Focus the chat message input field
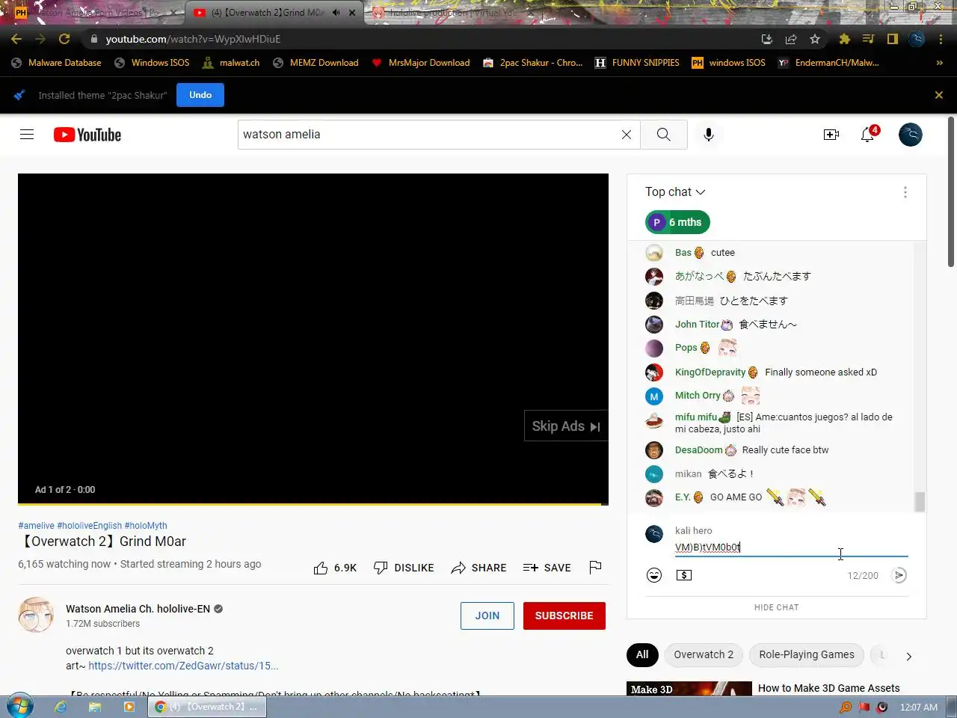The height and width of the screenshot is (718, 957). coord(791,547)
